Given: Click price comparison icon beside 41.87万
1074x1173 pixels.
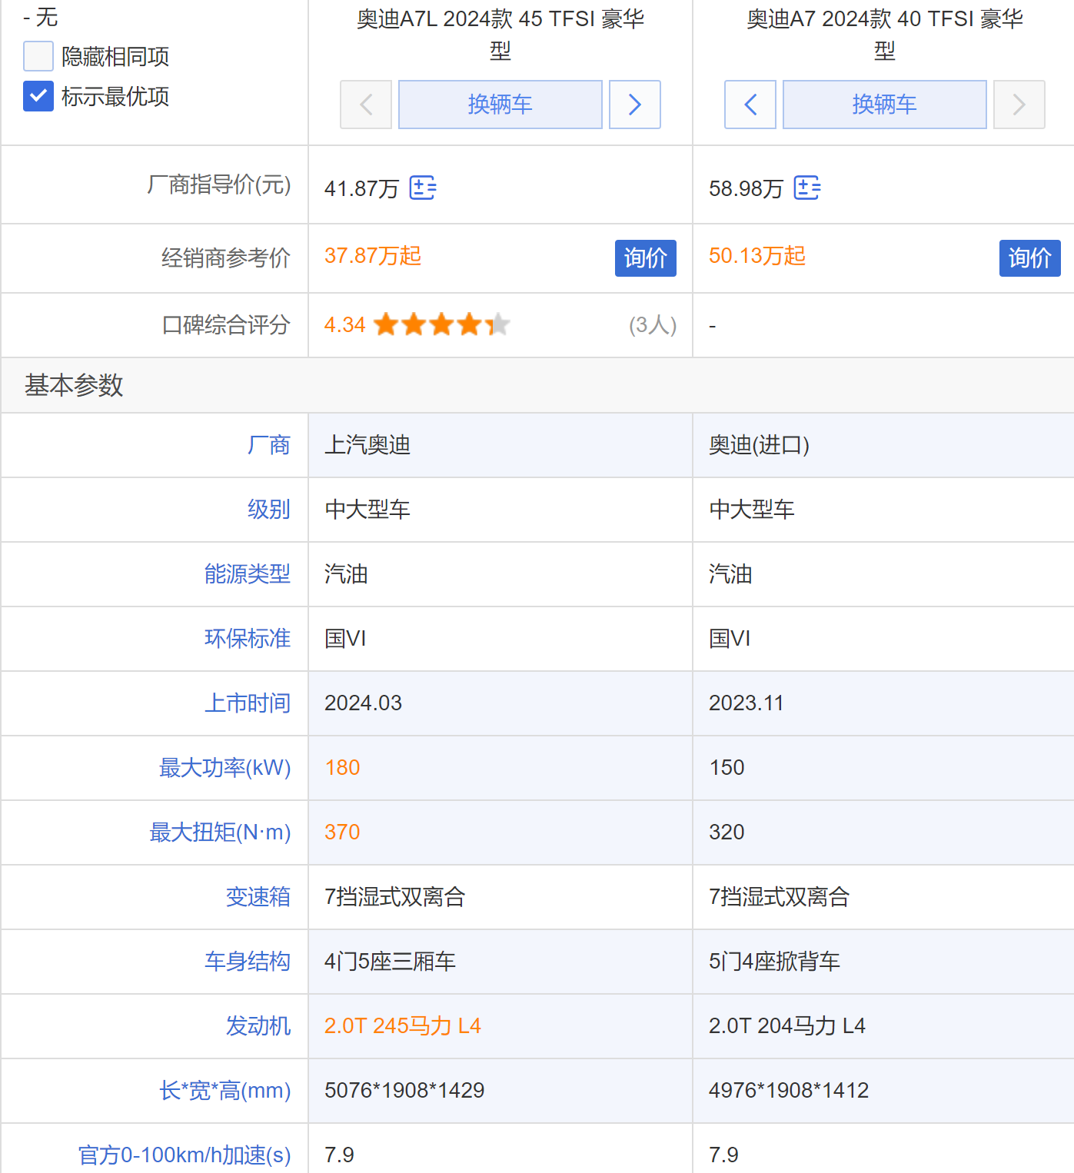Looking at the screenshot, I should tap(422, 188).
